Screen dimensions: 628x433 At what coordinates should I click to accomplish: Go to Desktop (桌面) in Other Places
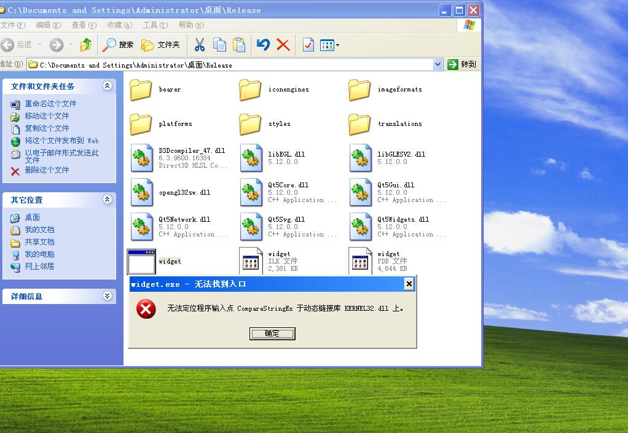click(x=32, y=217)
